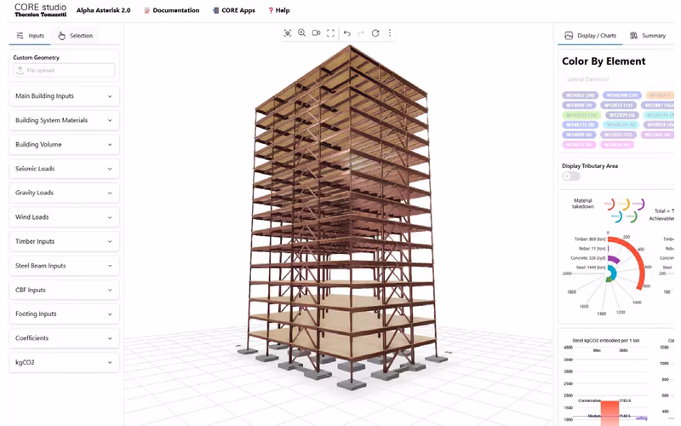Viewport: 681px width, 426px height.
Task: Switch to the Selection tab
Action: coord(75,36)
